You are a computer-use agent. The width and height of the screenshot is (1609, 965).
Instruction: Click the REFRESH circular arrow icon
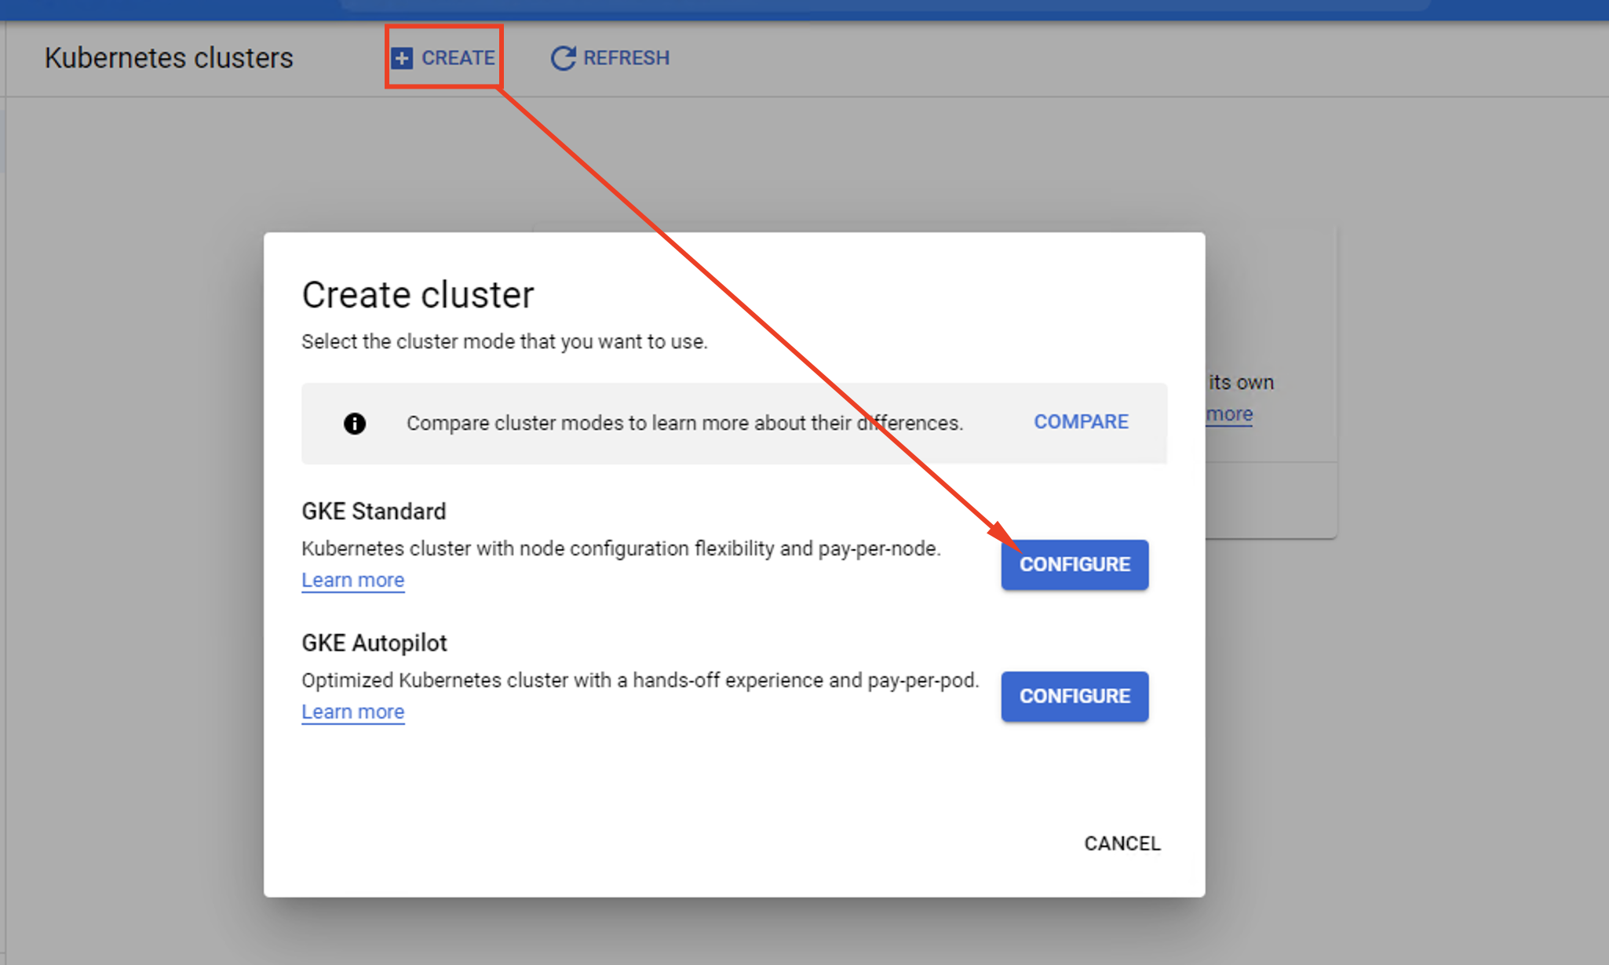(x=563, y=58)
